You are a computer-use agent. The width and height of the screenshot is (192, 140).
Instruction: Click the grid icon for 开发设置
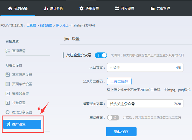pos(117,8)
